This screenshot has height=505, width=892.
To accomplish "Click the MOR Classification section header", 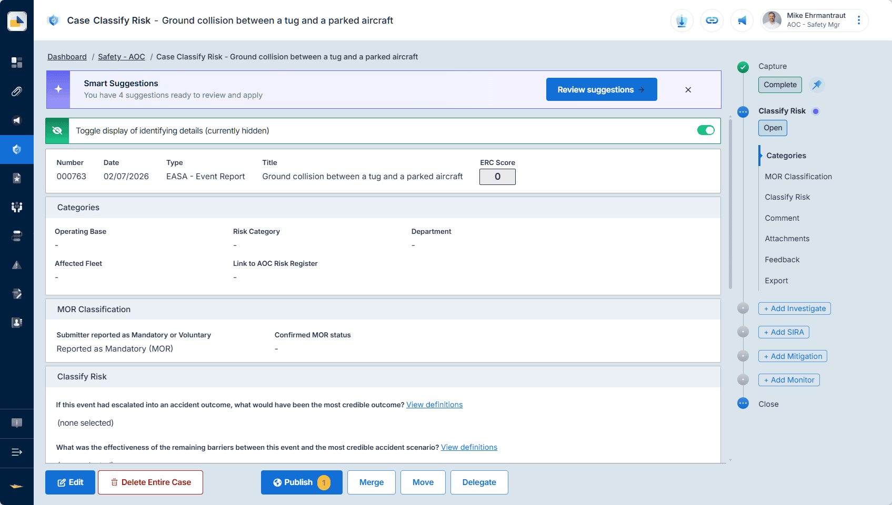I will click(x=383, y=310).
